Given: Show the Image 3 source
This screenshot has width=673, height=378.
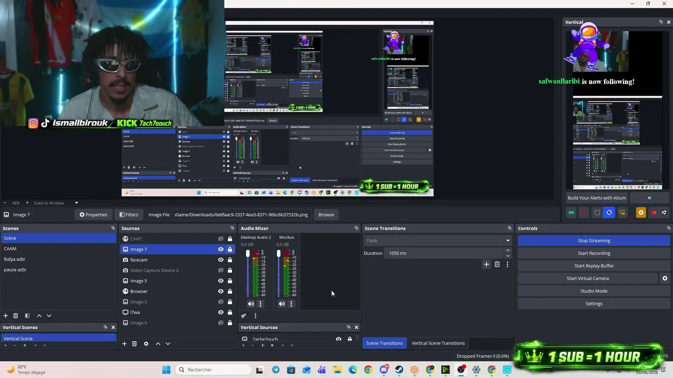Looking at the screenshot, I should 221,302.
